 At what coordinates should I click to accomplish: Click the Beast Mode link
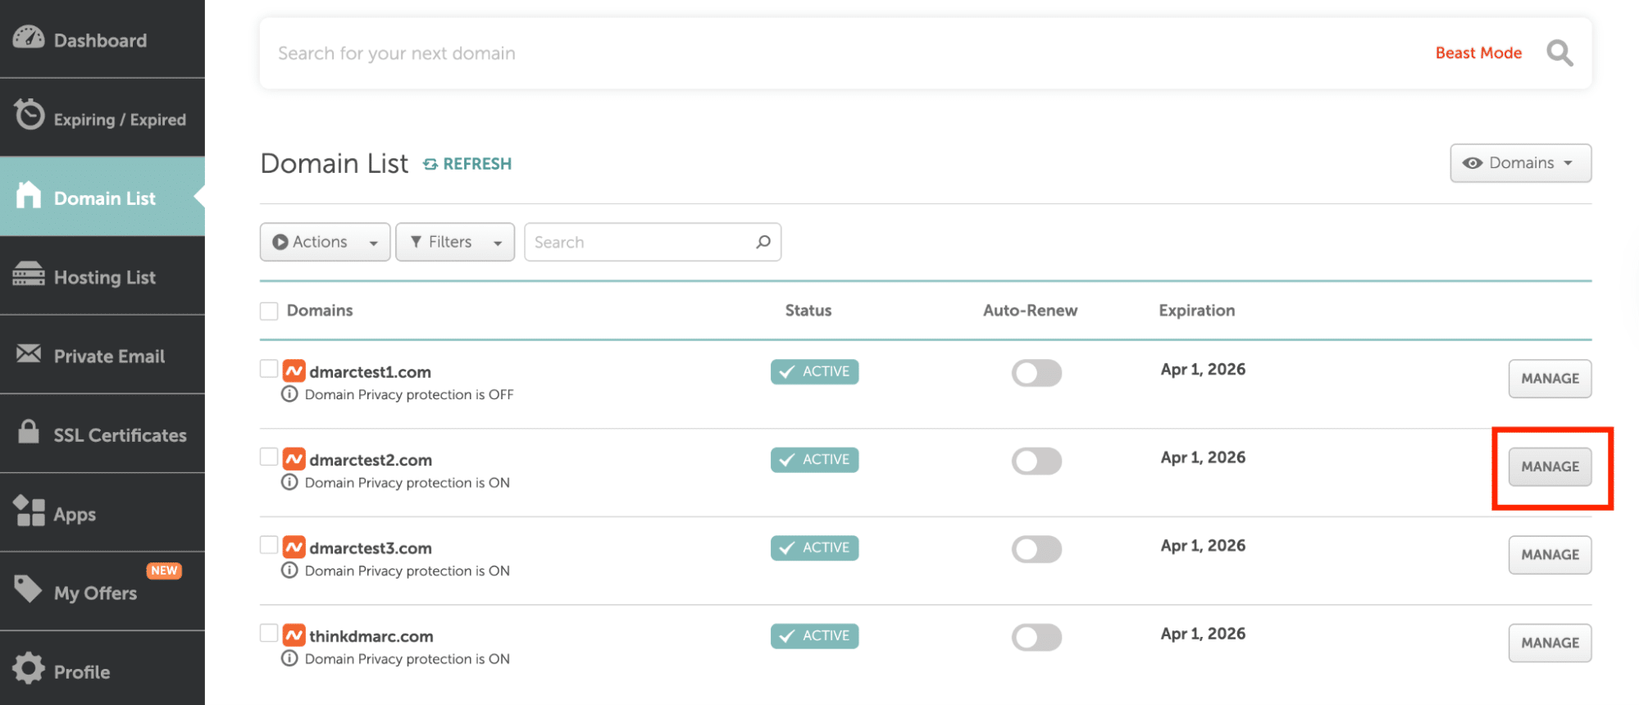[1477, 53]
